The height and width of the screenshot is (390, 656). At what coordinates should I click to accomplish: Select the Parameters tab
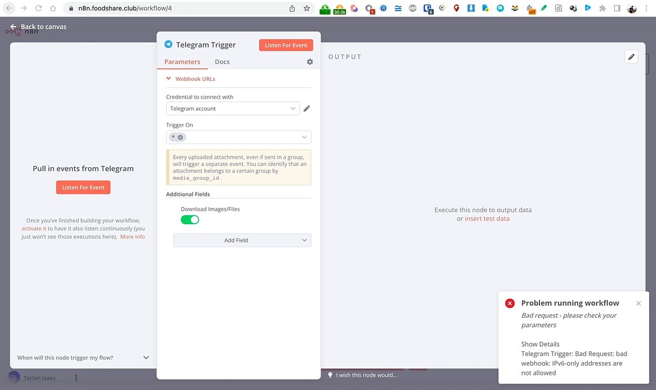(183, 61)
